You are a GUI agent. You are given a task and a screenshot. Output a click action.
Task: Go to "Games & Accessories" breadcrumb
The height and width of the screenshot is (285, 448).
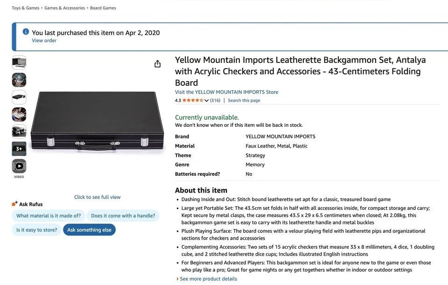pos(65,8)
